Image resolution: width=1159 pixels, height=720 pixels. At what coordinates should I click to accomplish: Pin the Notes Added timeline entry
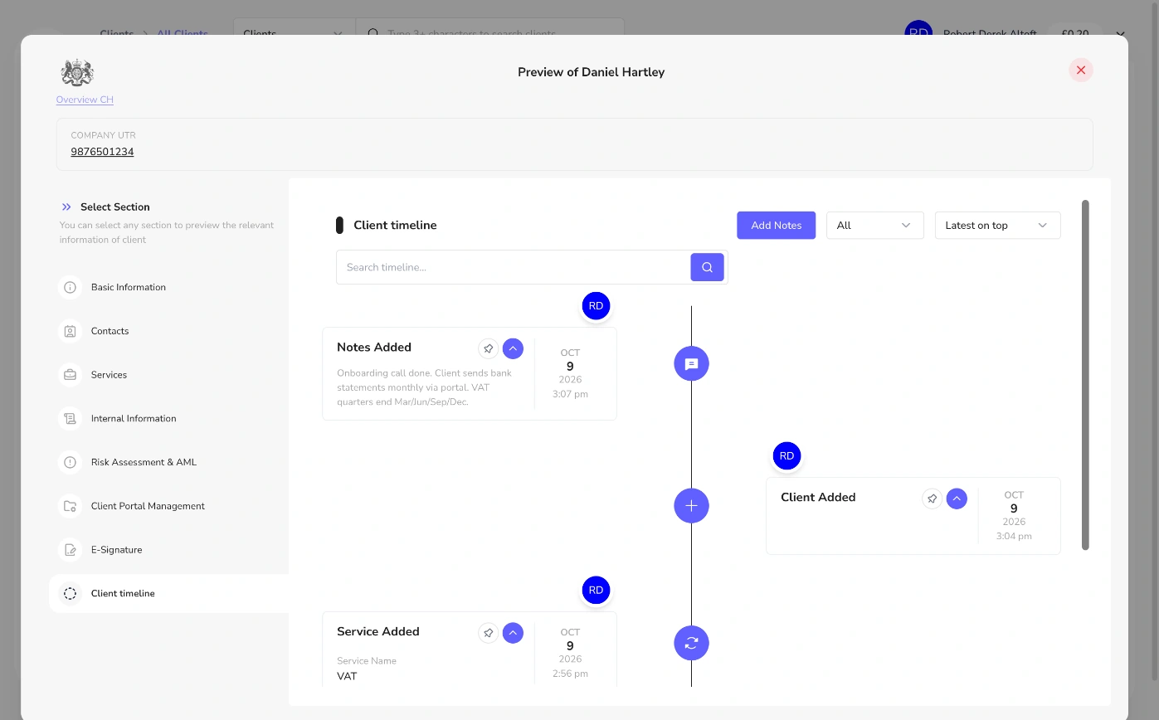tap(489, 348)
